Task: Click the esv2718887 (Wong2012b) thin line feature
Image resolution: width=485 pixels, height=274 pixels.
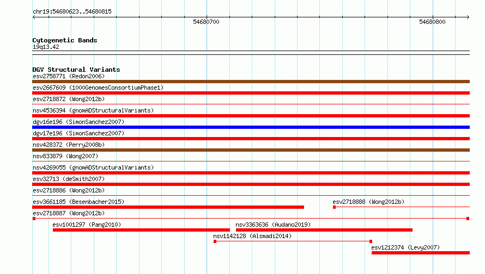Action: tap(251, 219)
